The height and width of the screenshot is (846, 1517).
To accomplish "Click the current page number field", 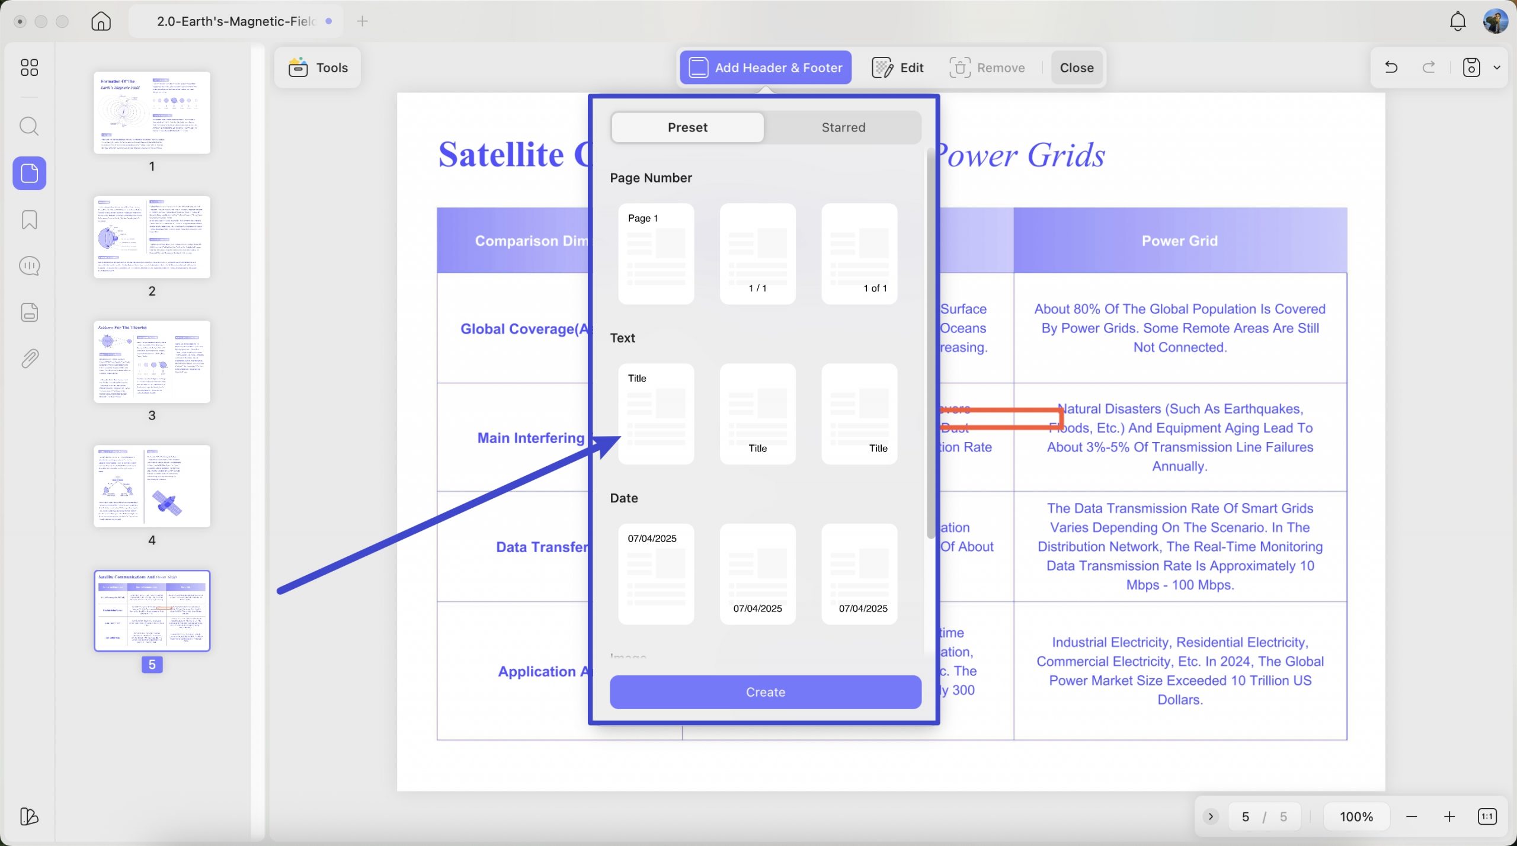I will [x=1245, y=817].
